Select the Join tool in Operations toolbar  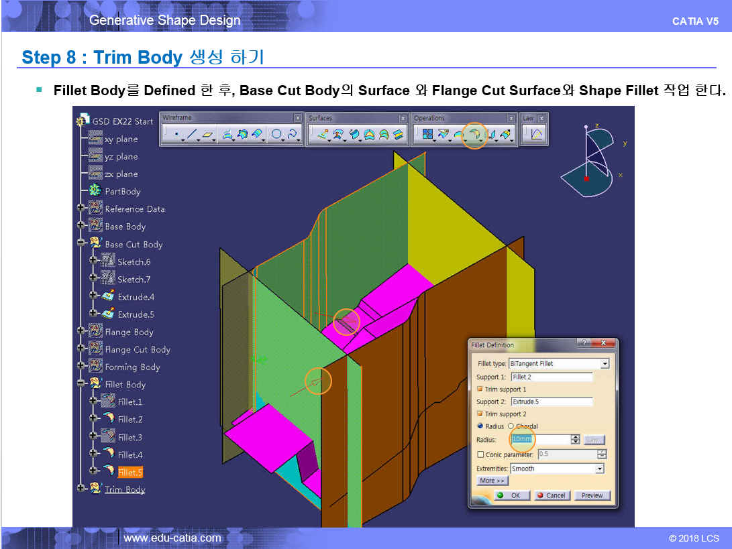click(x=427, y=134)
